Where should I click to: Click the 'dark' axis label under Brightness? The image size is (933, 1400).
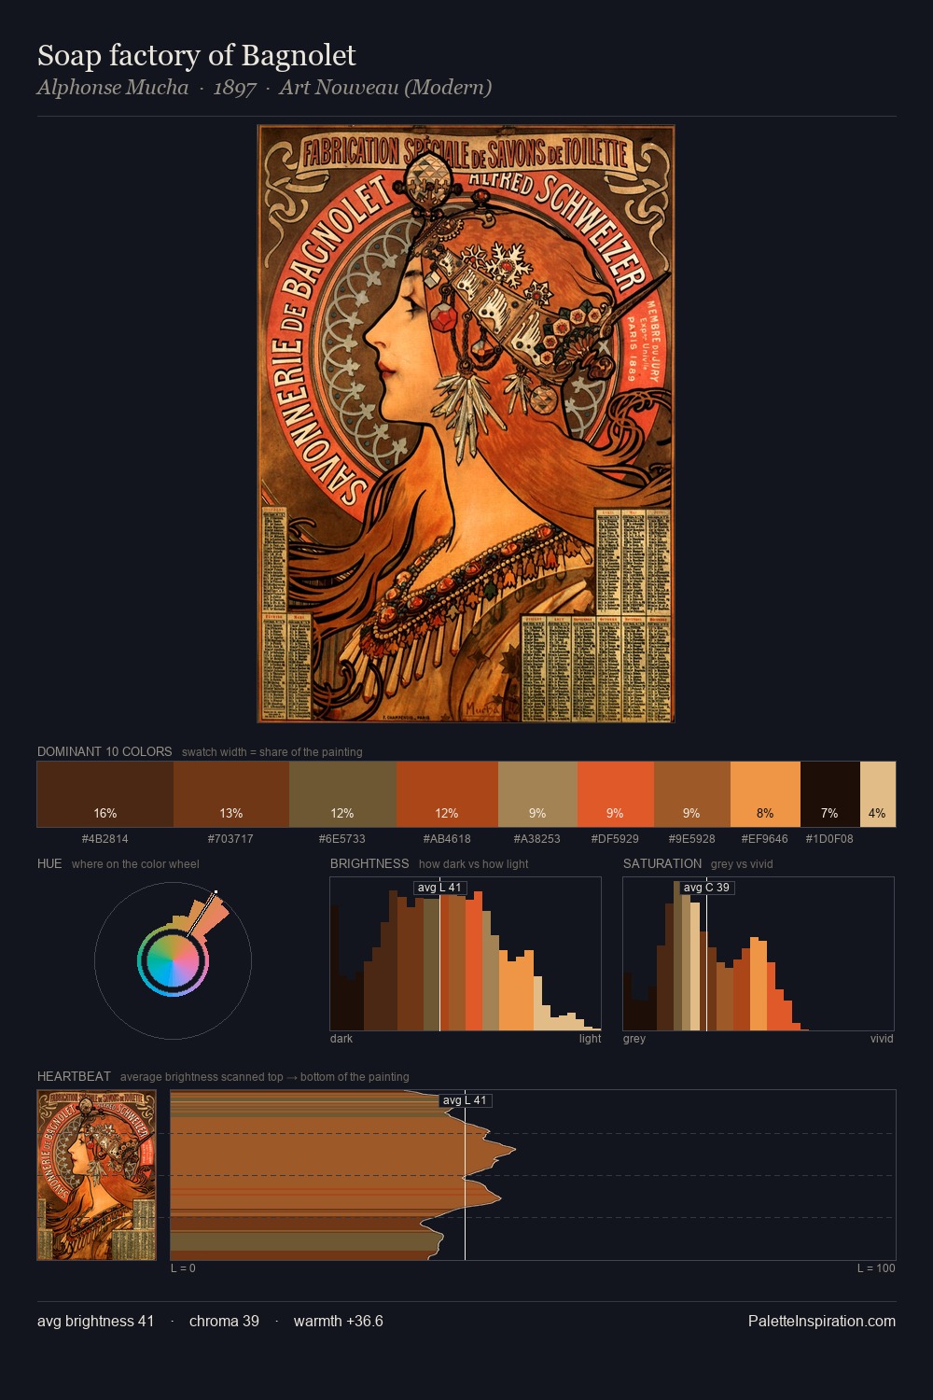click(341, 1039)
